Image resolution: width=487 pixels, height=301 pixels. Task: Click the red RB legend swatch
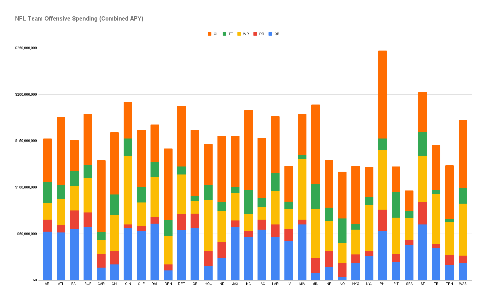255,34
